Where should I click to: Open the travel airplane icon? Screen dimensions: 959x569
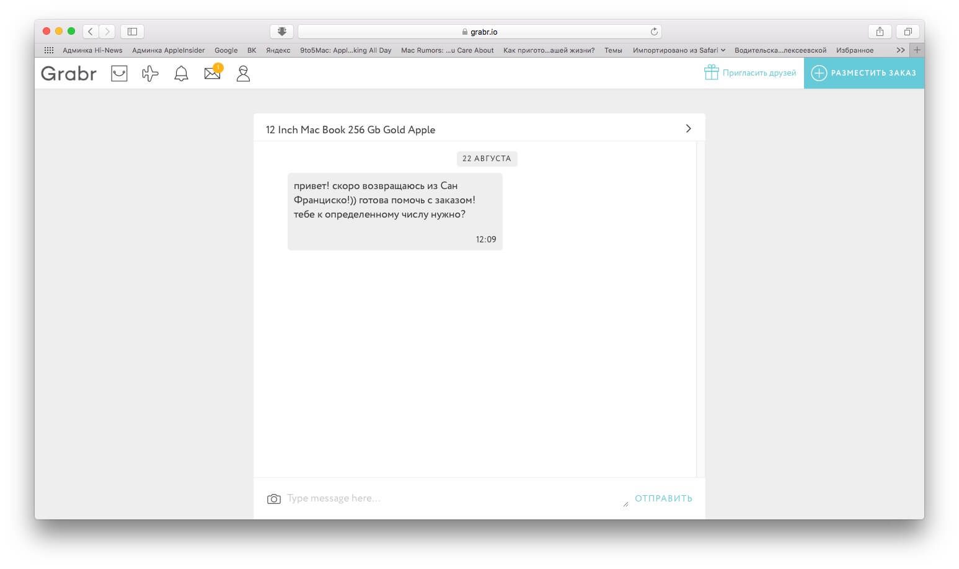point(150,74)
